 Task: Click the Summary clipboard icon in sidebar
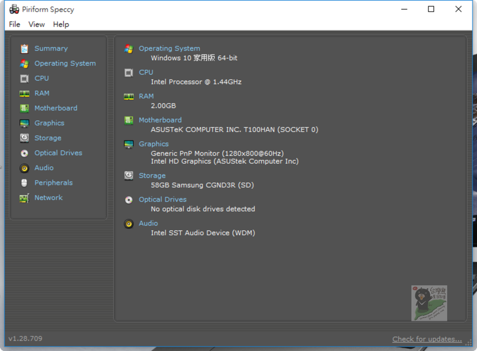click(x=24, y=48)
